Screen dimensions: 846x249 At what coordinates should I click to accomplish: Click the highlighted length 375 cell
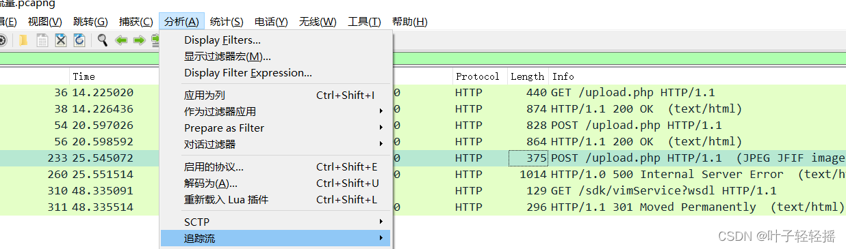528,158
